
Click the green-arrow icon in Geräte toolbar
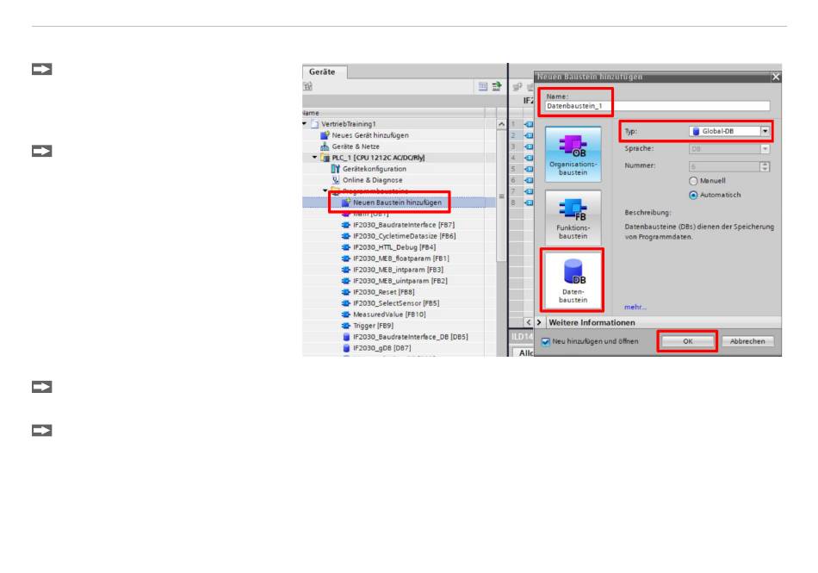tap(496, 87)
